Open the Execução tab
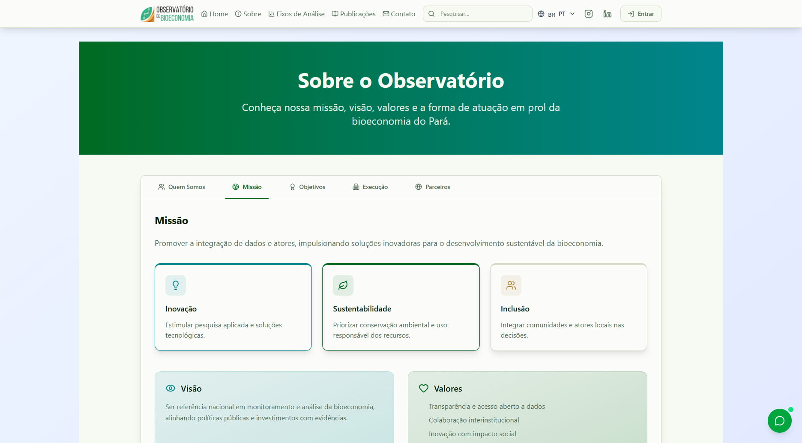Image resolution: width=802 pixels, height=443 pixels. click(x=370, y=187)
